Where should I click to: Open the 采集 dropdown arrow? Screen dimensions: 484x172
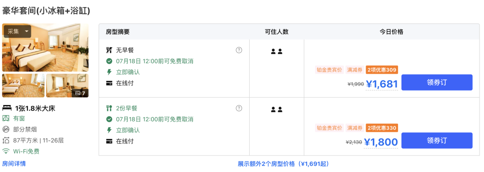pos(27,31)
